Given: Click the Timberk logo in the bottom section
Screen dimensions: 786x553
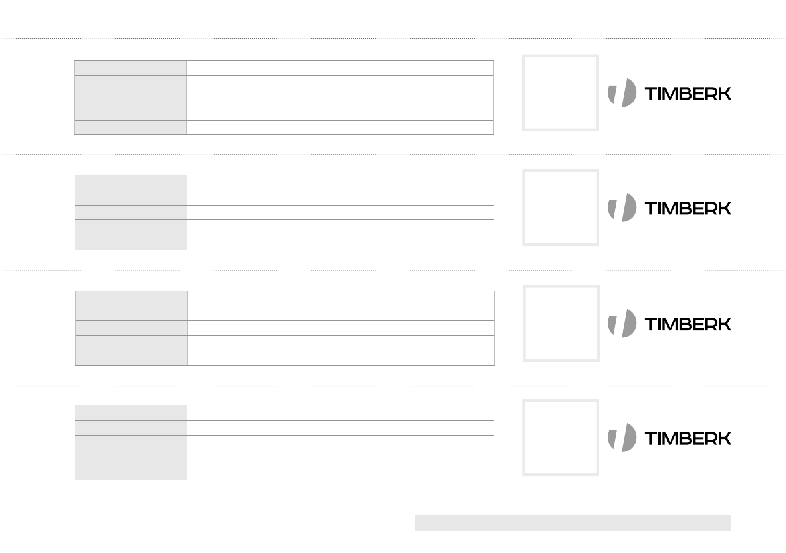Looking at the screenshot, I should (669, 438).
